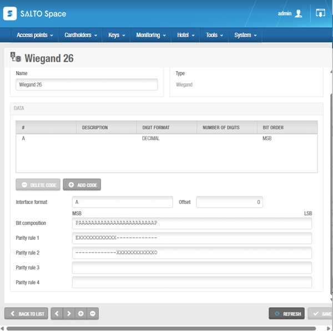Add new record with bottom plus icon
This screenshot has width=333, height=331.
click(x=80, y=313)
